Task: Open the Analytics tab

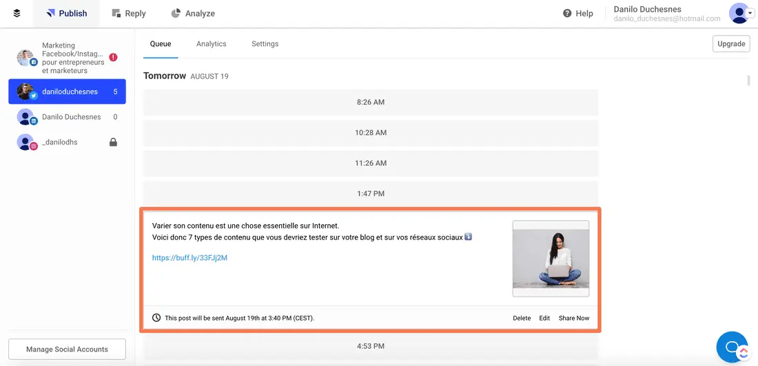Action: (211, 44)
